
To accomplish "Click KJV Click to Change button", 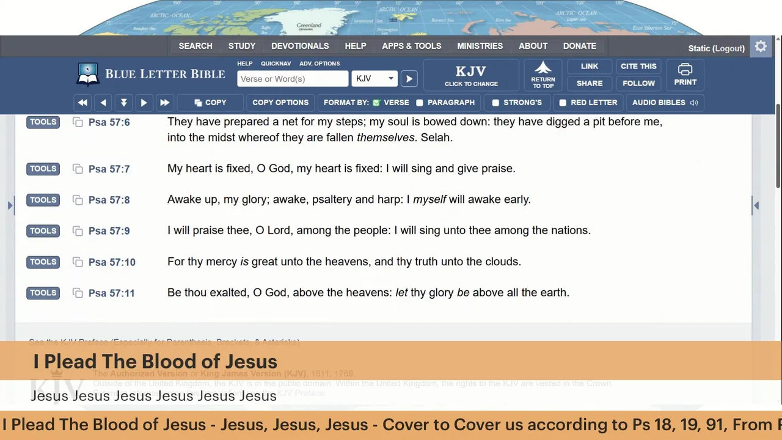I will click(x=471, y=75).
